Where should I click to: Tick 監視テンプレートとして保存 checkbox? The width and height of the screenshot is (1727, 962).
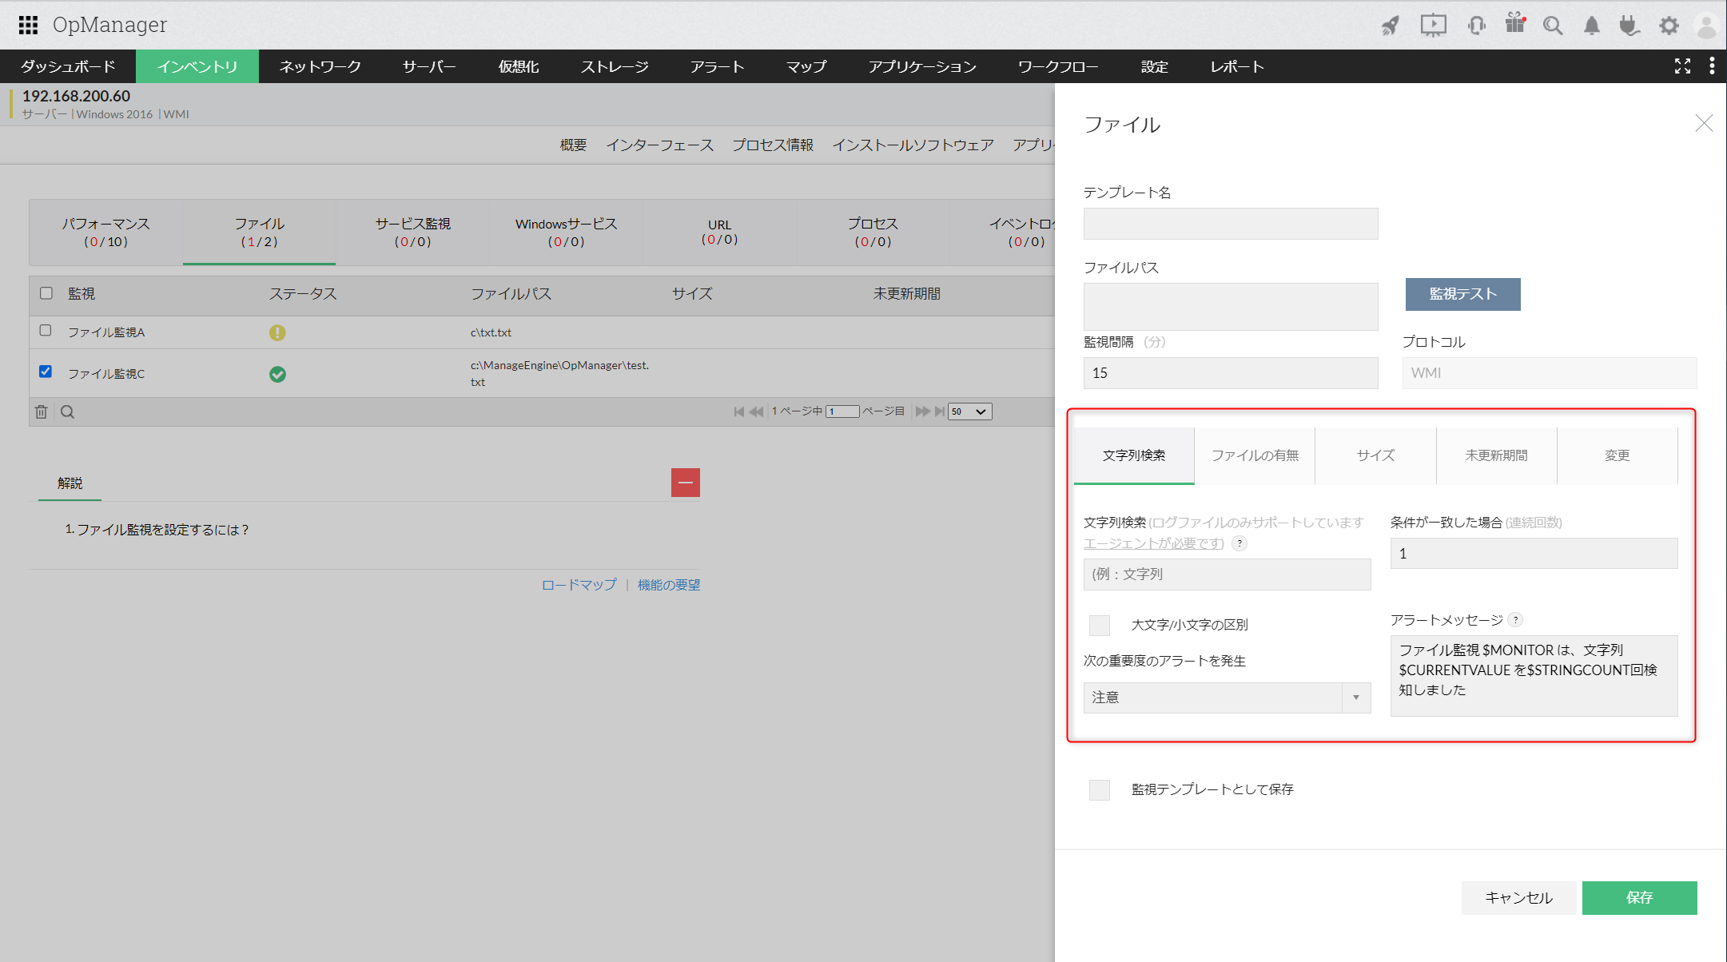pos(1100,789)
